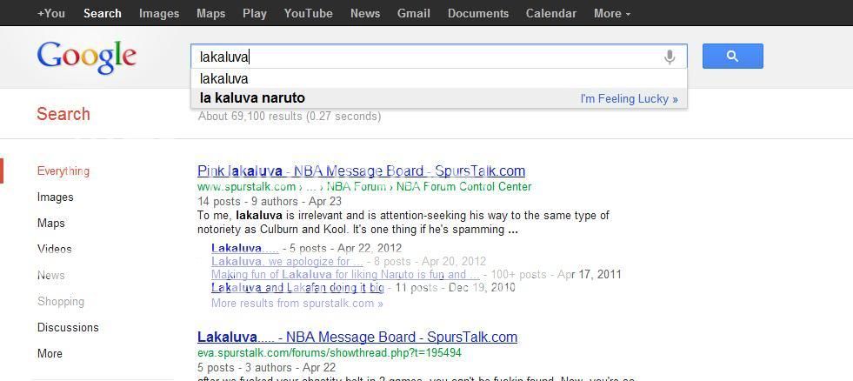Click the microphone voice search icon
Viewport: 853px width, 381px height.
tap(670, 57)
